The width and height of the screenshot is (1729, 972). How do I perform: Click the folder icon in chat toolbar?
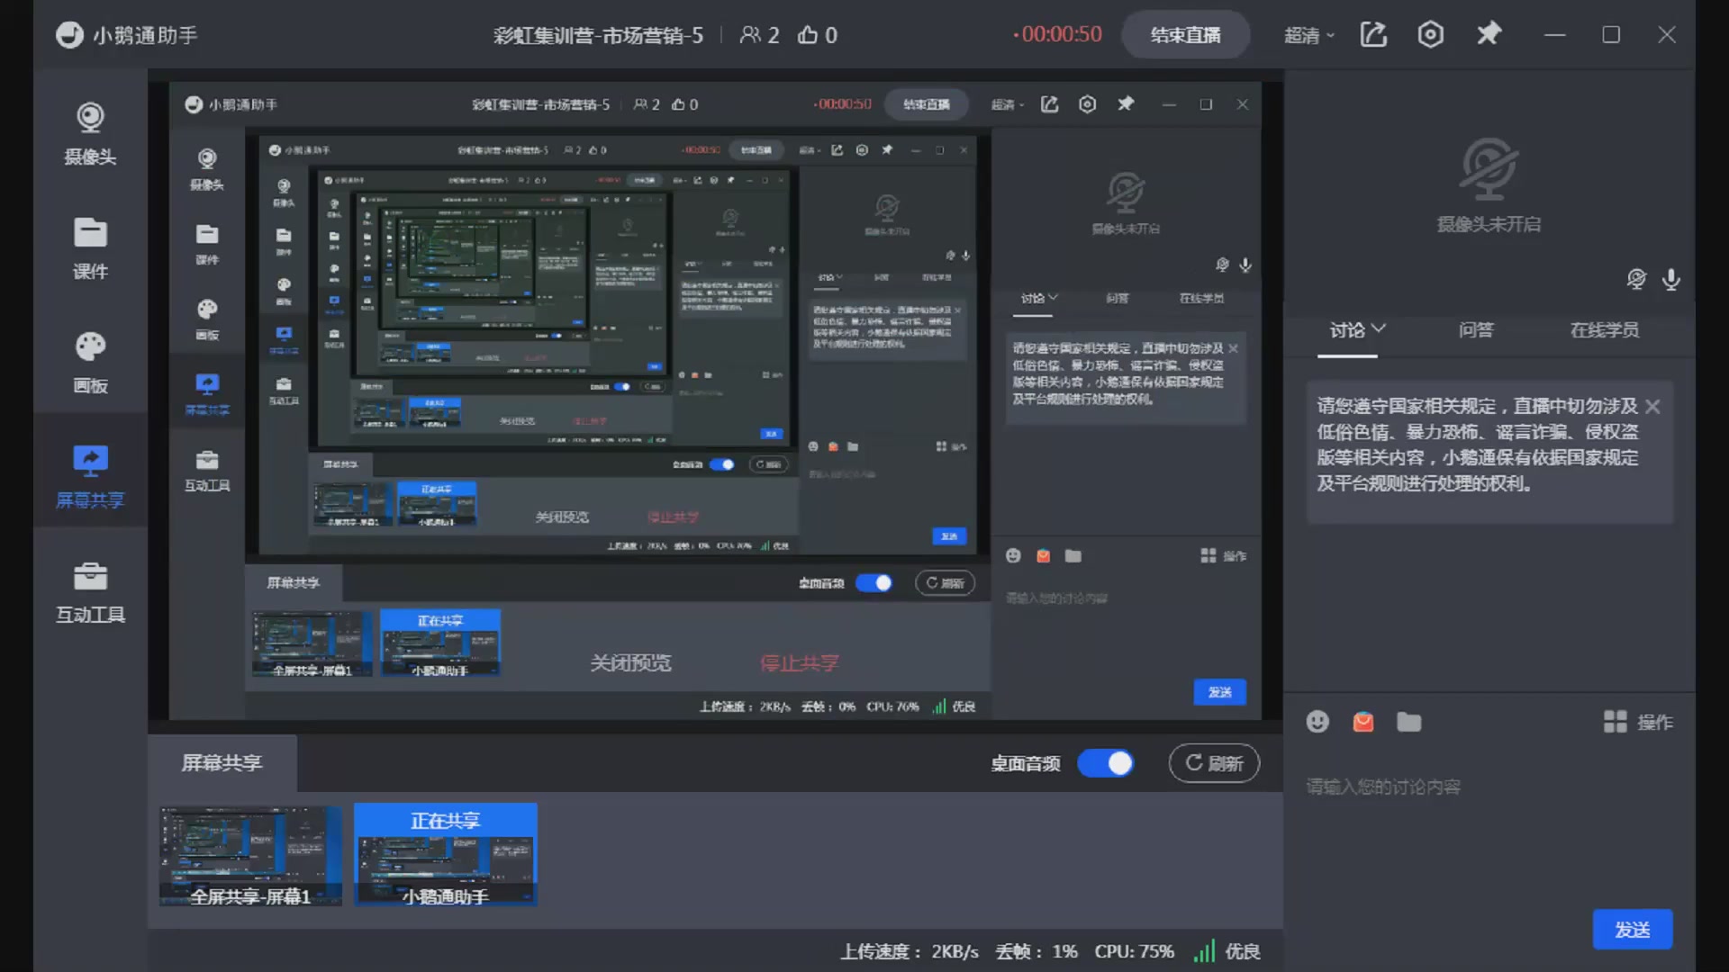[x=1408, y=722]
